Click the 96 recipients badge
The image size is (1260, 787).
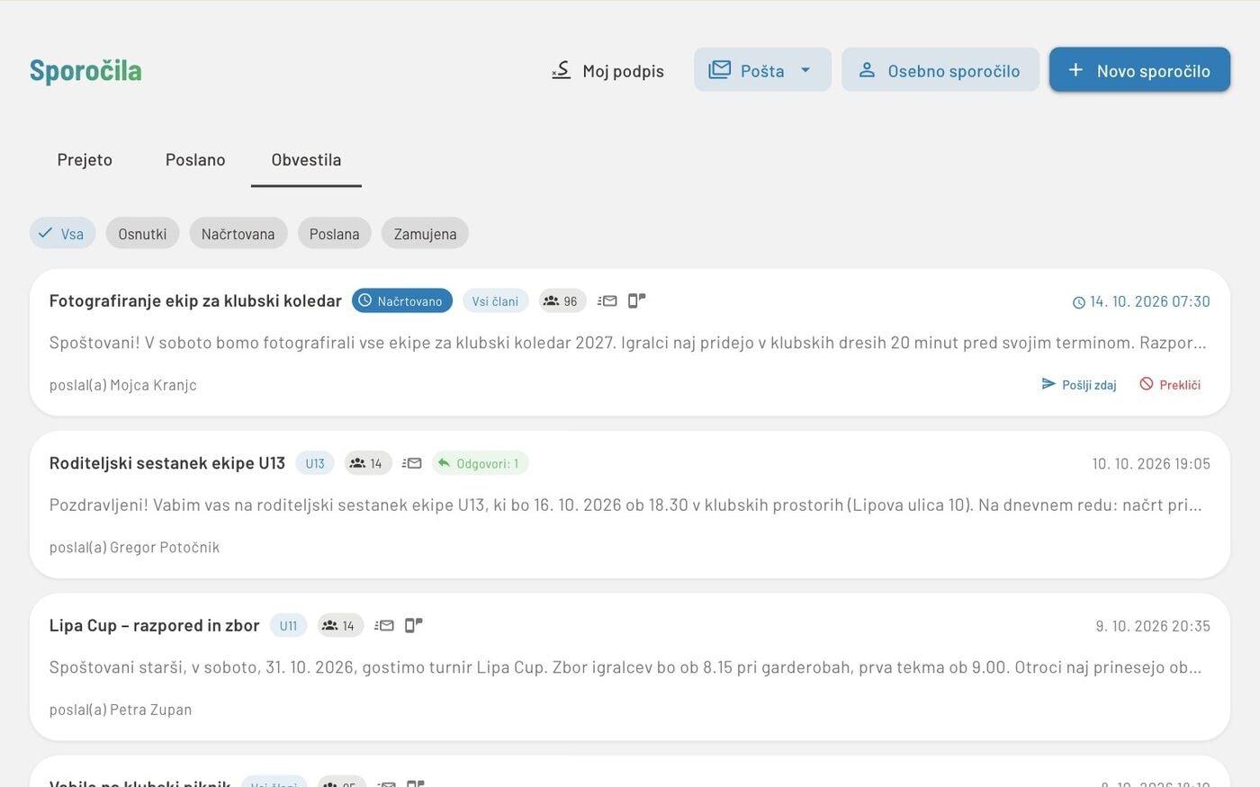pos(562,300)
